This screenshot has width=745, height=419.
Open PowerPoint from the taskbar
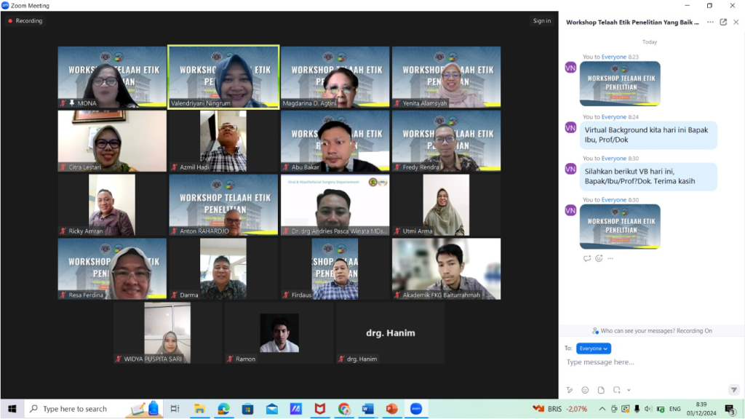pos(391,409)
